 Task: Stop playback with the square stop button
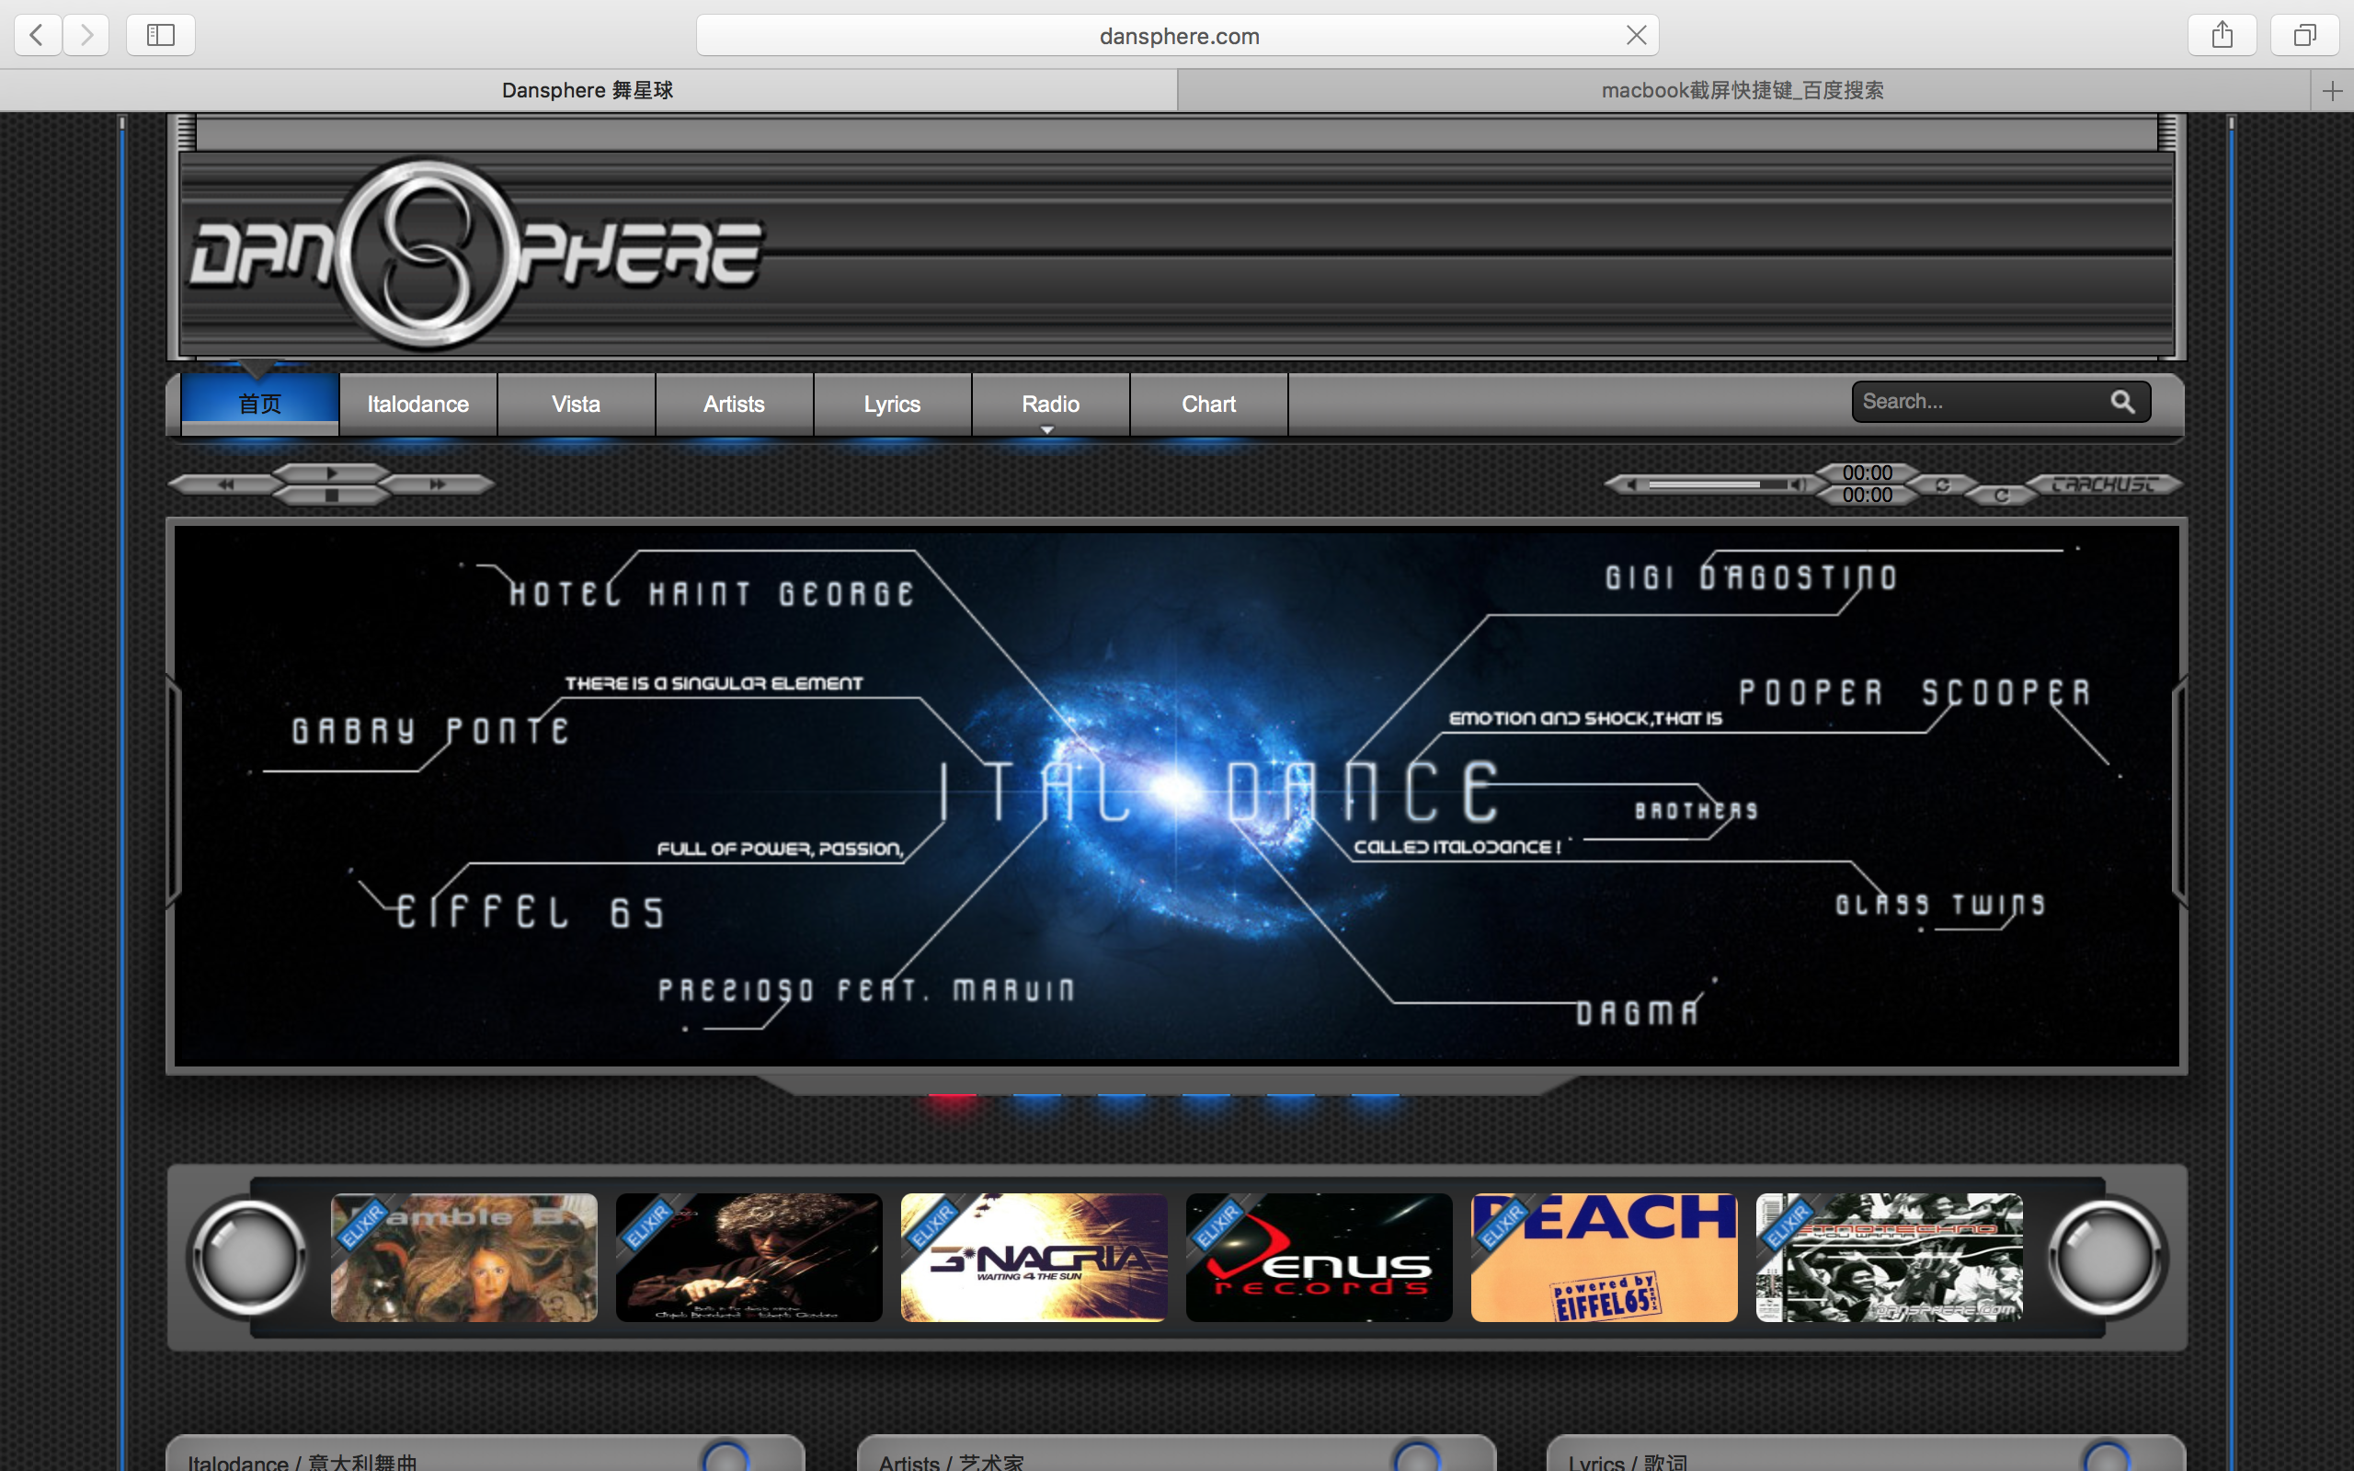[x=331, y=496]
